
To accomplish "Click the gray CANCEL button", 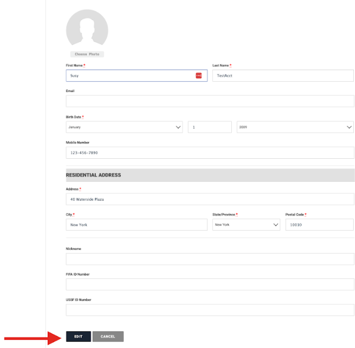I will 108,336.
